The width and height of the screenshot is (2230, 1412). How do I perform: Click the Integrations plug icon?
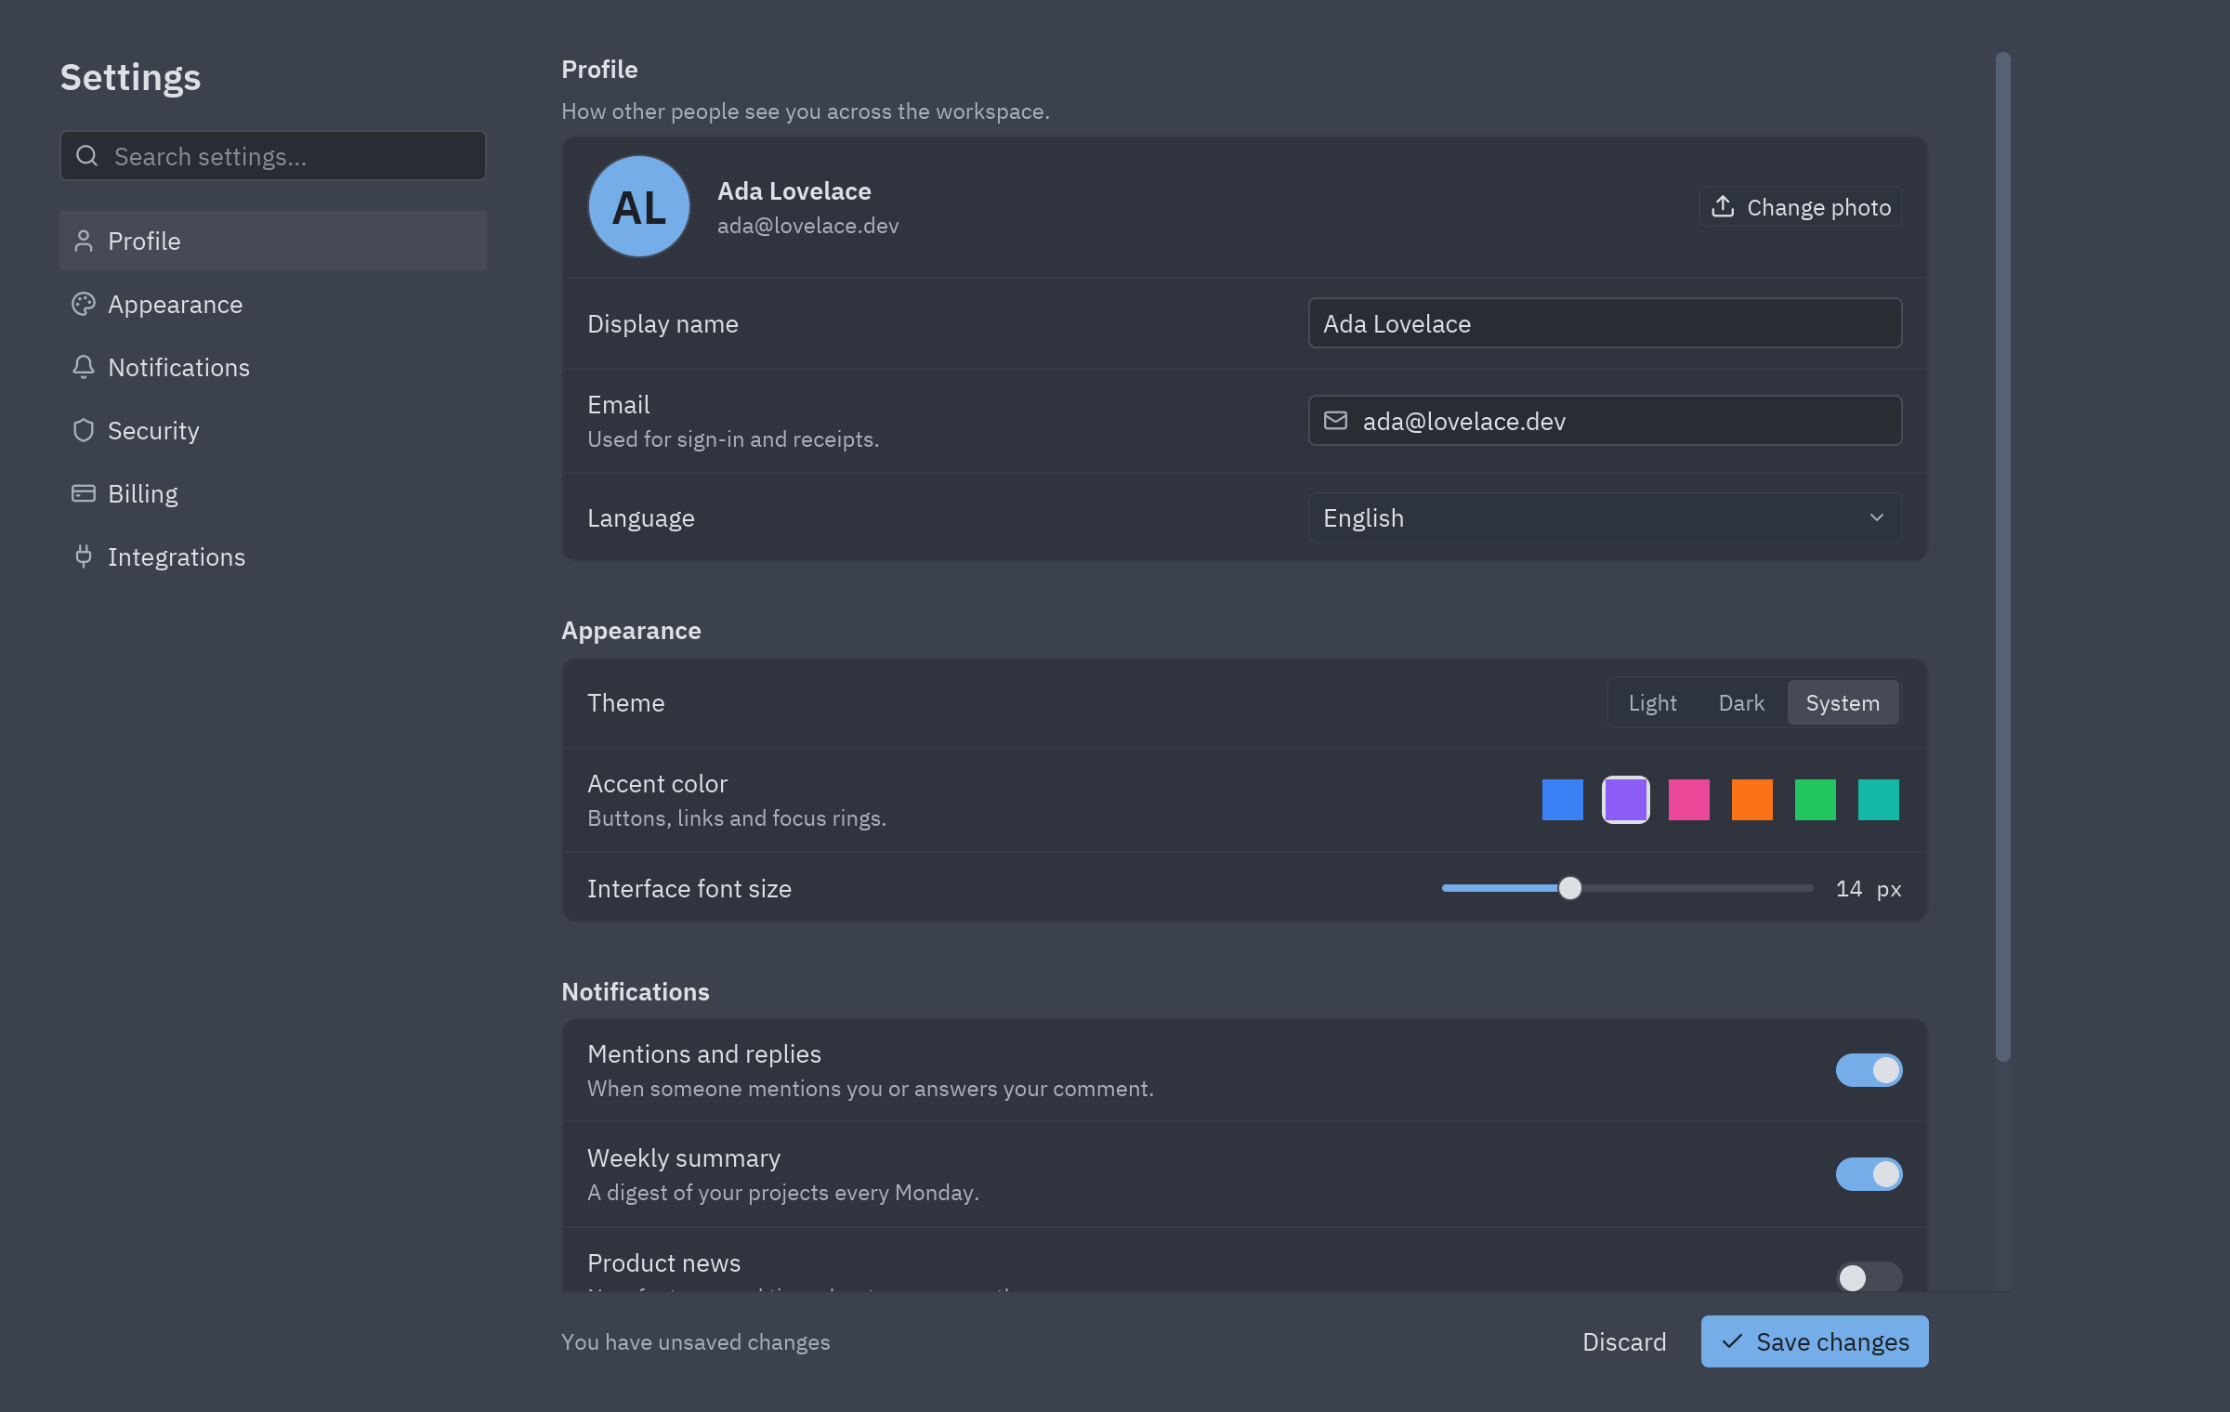[x=84, y=556]
